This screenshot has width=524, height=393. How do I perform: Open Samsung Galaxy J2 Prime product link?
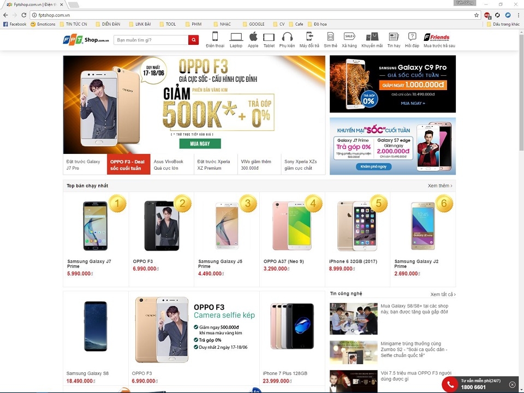point(416,264)
